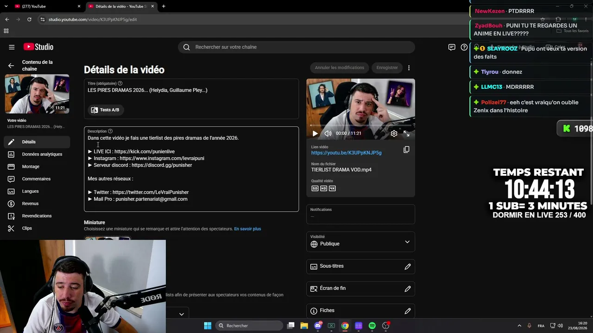593x333 pixels.
Task: Open a new browser tab with the plus button
Action: tap(164, 6)
